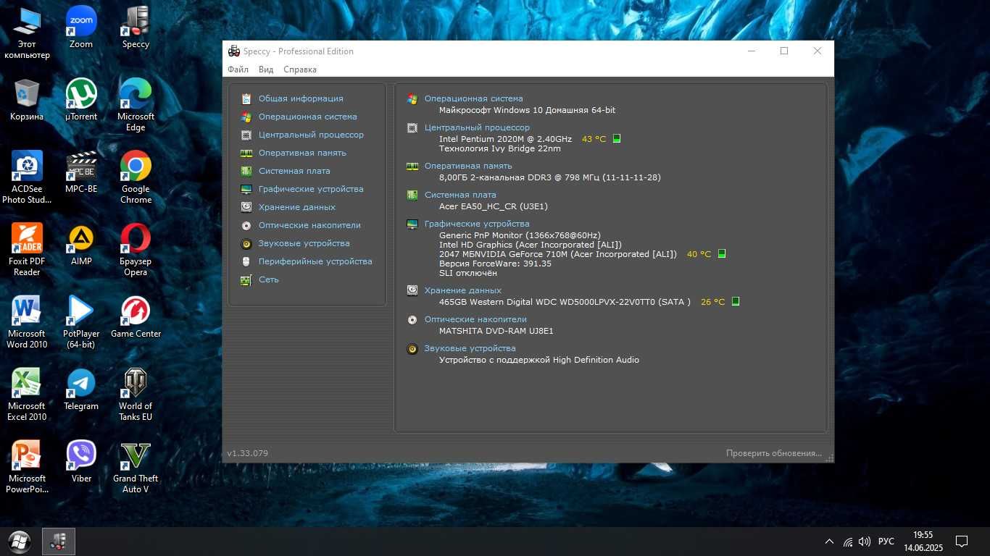Select Telegram desktop shortcut
The image size is (990, 556).
tap(81, 389)
